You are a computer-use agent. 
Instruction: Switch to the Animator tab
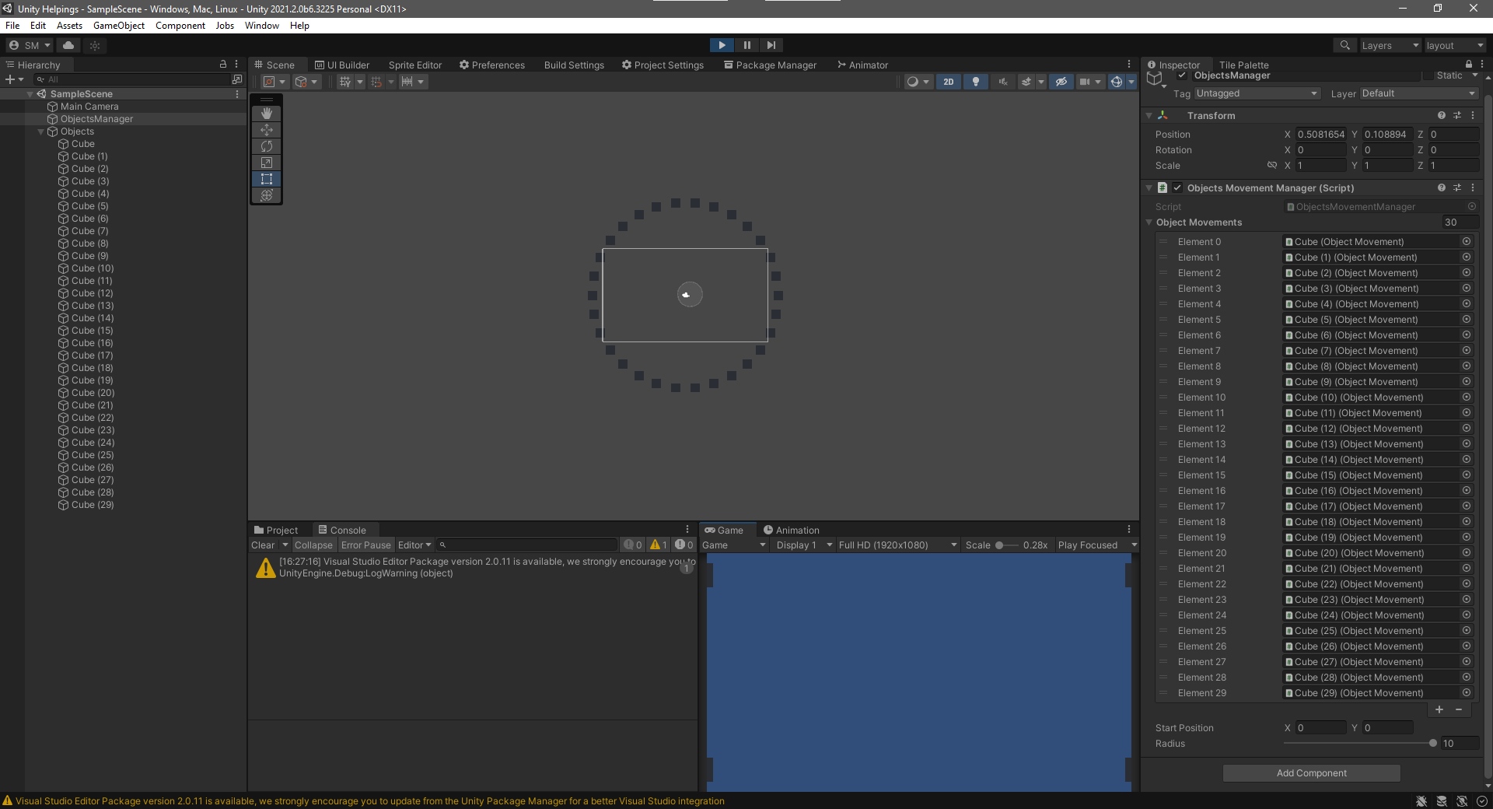click(x=862, y=65)
